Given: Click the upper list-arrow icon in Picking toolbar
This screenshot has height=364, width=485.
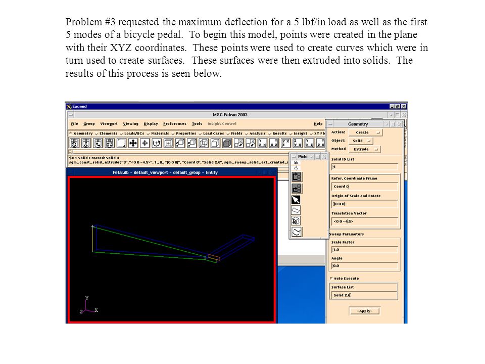Looking at the screenshot, I should click(x=297, y=177).
